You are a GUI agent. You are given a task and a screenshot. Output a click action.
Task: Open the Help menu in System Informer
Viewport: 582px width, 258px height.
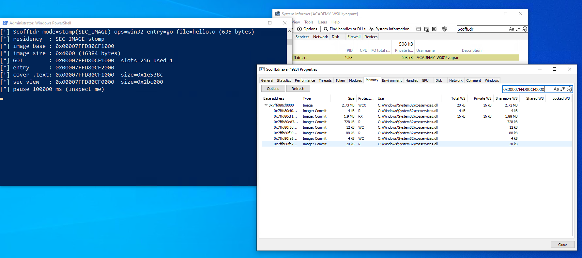coord(335,22)
